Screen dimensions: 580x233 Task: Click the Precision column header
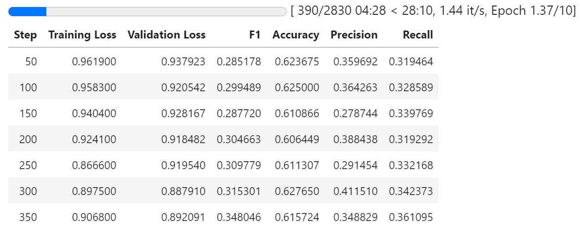pyautogui.click(x=354, y=35)
